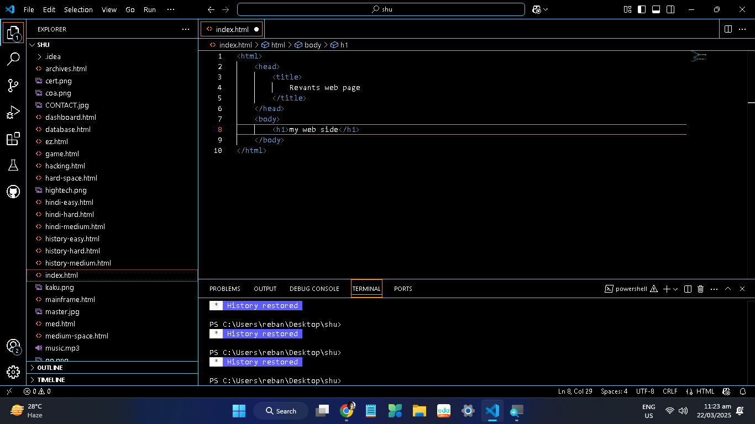755x424 pixels.
Task: Open the Testing flask icon
Action: click(x=13, y=165)
